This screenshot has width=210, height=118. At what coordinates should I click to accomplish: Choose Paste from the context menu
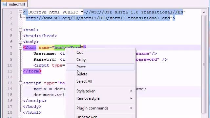pos(100,67)
